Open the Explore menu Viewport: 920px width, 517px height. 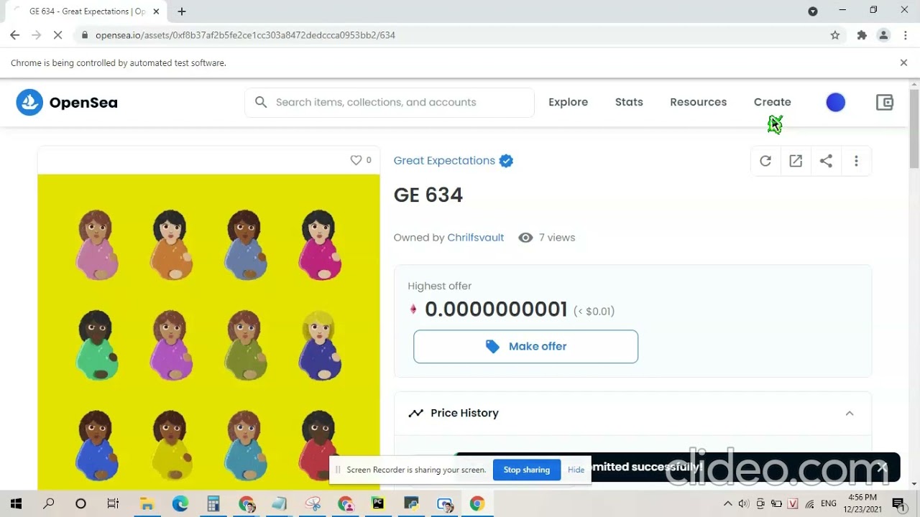point(568,102)
